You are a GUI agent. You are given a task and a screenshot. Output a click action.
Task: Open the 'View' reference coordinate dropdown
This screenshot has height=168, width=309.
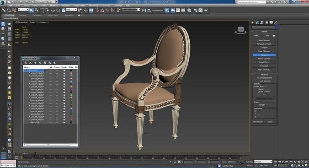pos(71,10)
